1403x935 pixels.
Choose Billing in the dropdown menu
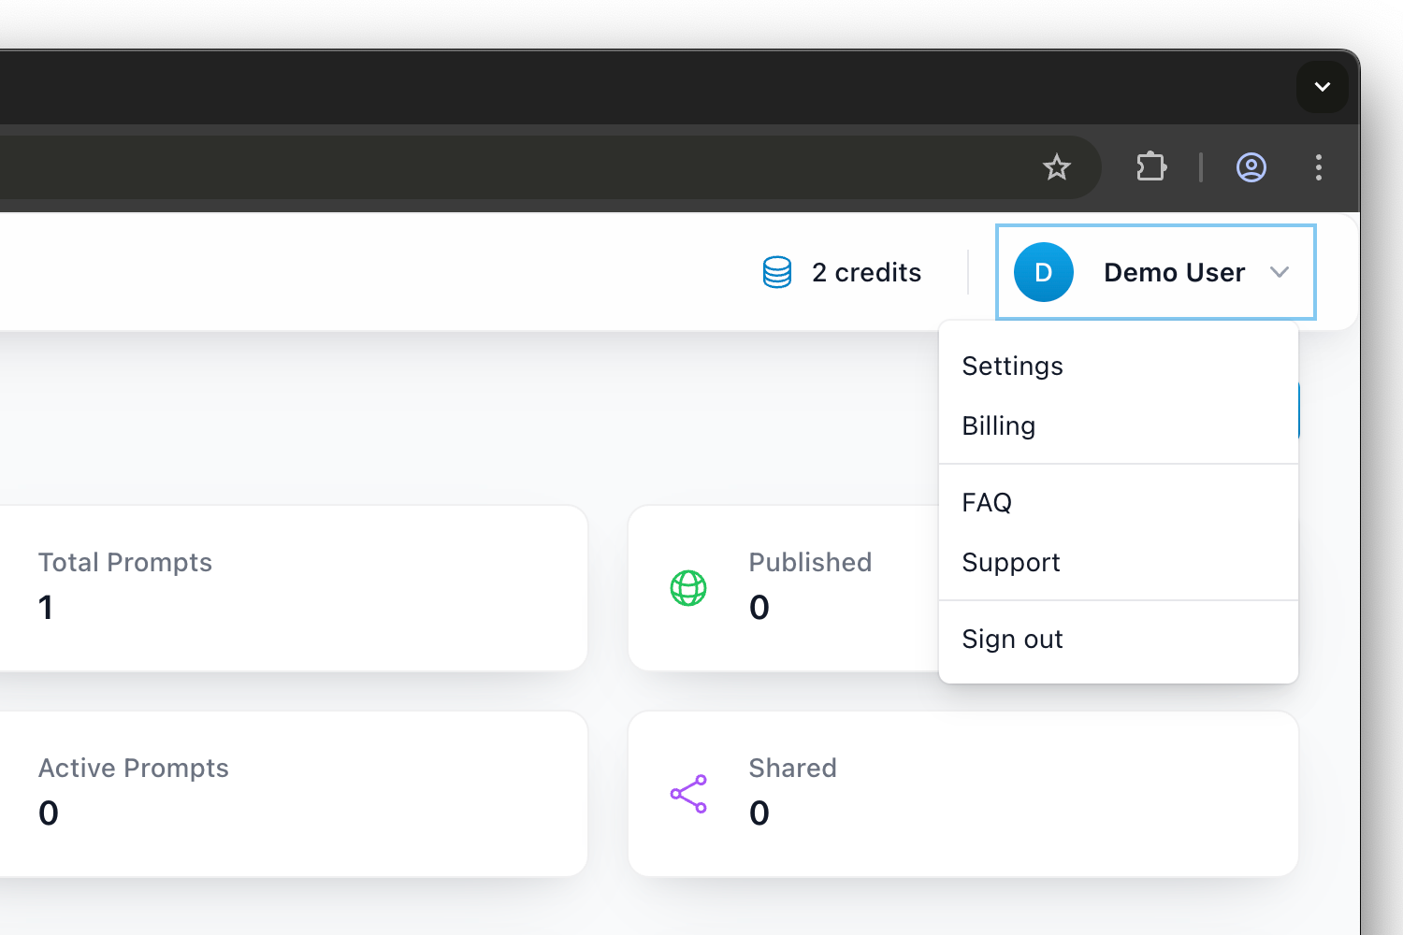[x=998, y=425]
